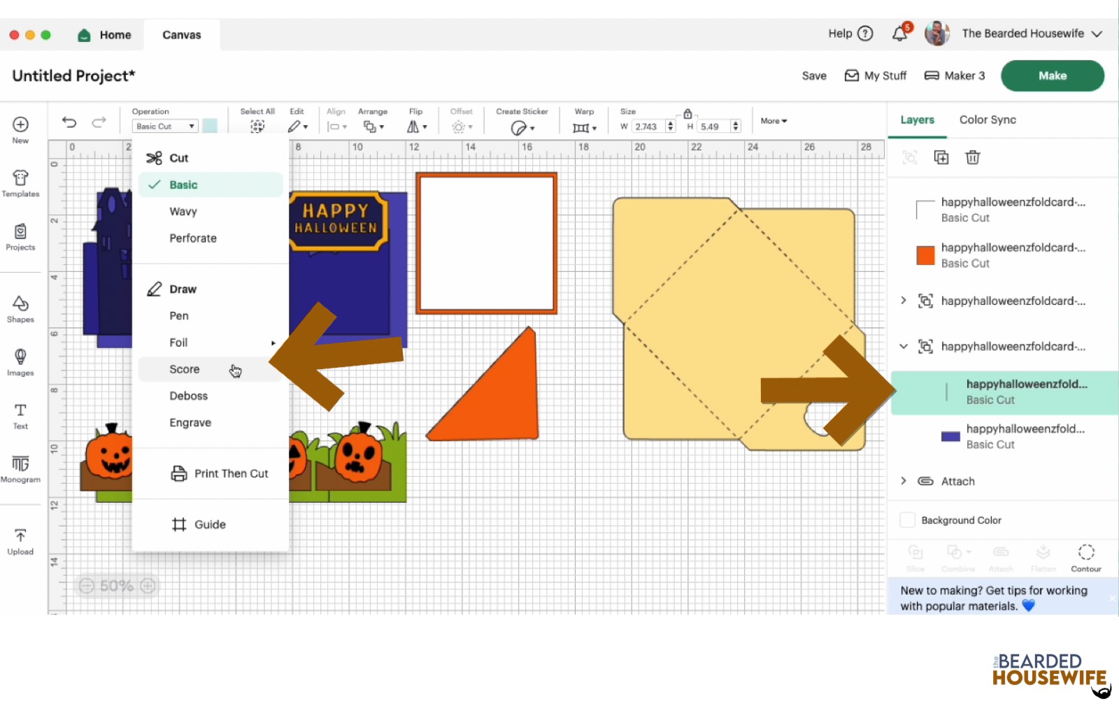Open notifications bell
1119x711 pixels.
(900, 34)
